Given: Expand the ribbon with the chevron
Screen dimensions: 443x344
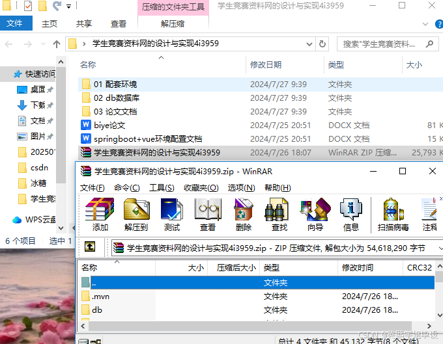Looking at the screenshot, I should pyautogui.click(x=425, y=24).
